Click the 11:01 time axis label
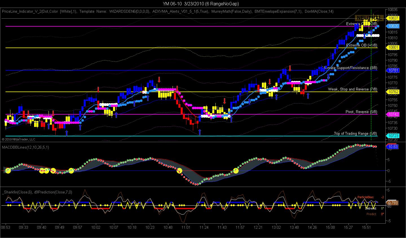Image resolution: width=406 pixels, height=238 pixels. 186,227
